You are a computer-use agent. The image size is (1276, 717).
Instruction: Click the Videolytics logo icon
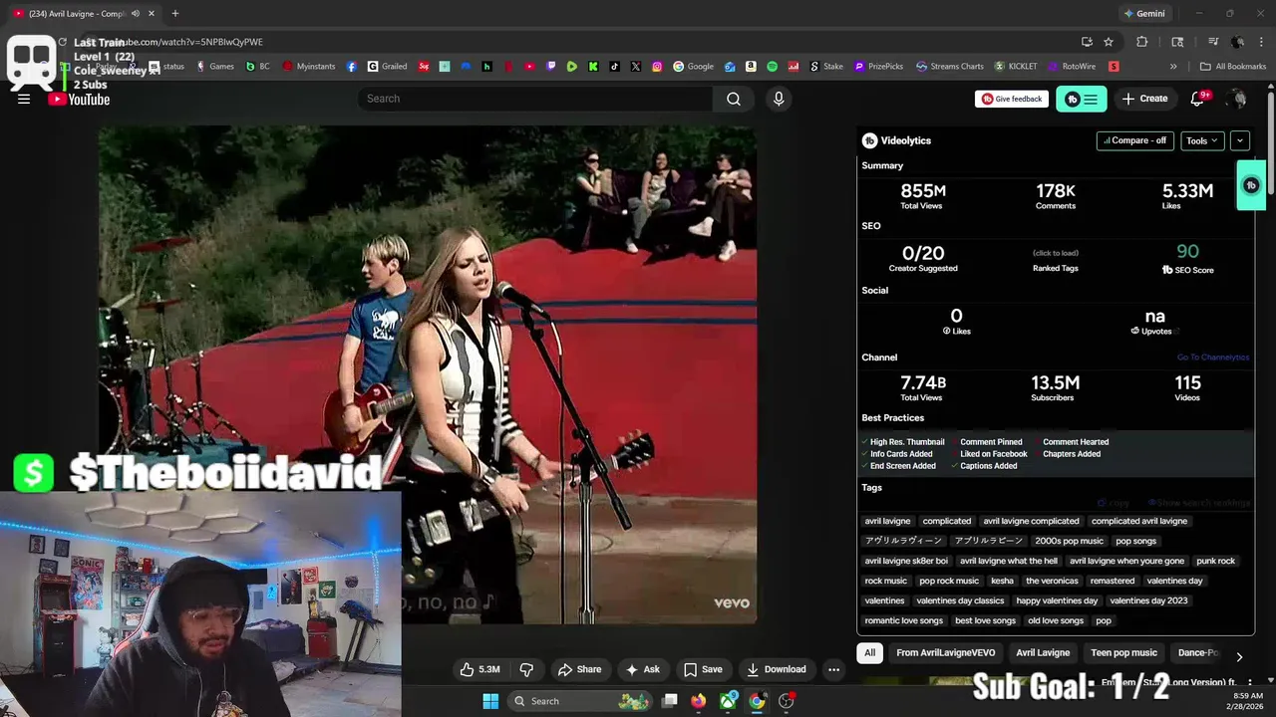point(869,140)
